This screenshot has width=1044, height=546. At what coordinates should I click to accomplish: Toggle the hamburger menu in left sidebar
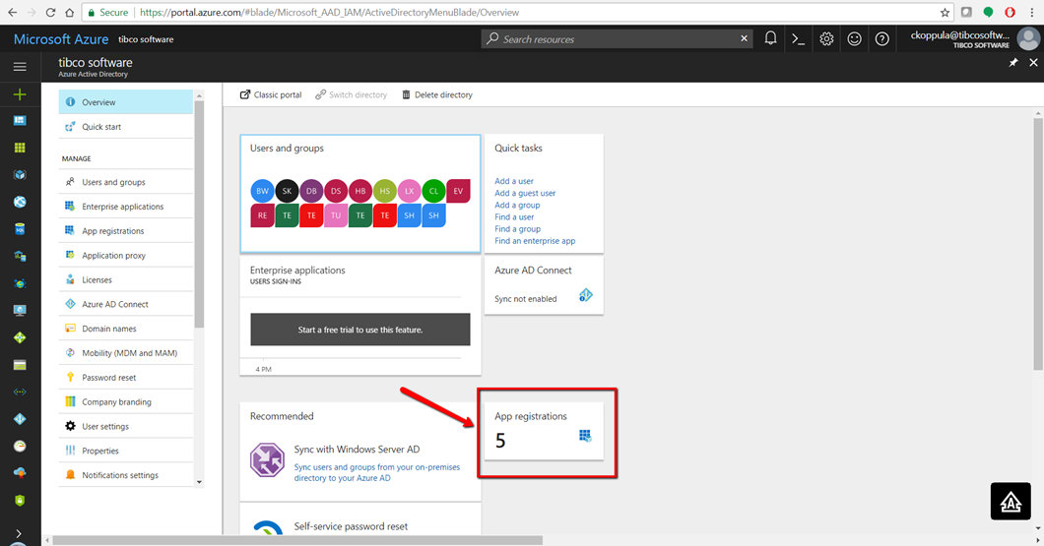coord(20,66)
